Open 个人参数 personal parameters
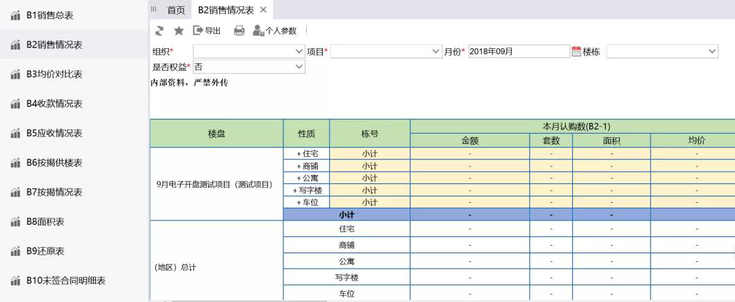Viewport: 735px width, 302px height. point(275,31)
